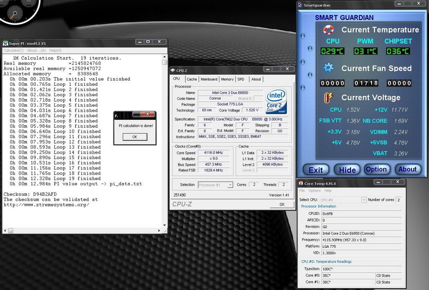Click the Core Voltage value 1.520 V

(x=252, y=110)
